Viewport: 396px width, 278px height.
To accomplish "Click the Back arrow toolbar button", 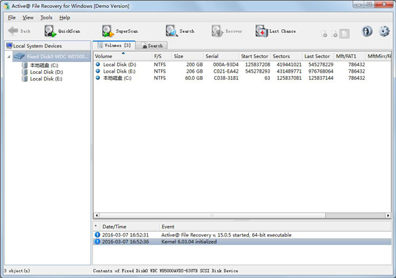I will point(19,31).
